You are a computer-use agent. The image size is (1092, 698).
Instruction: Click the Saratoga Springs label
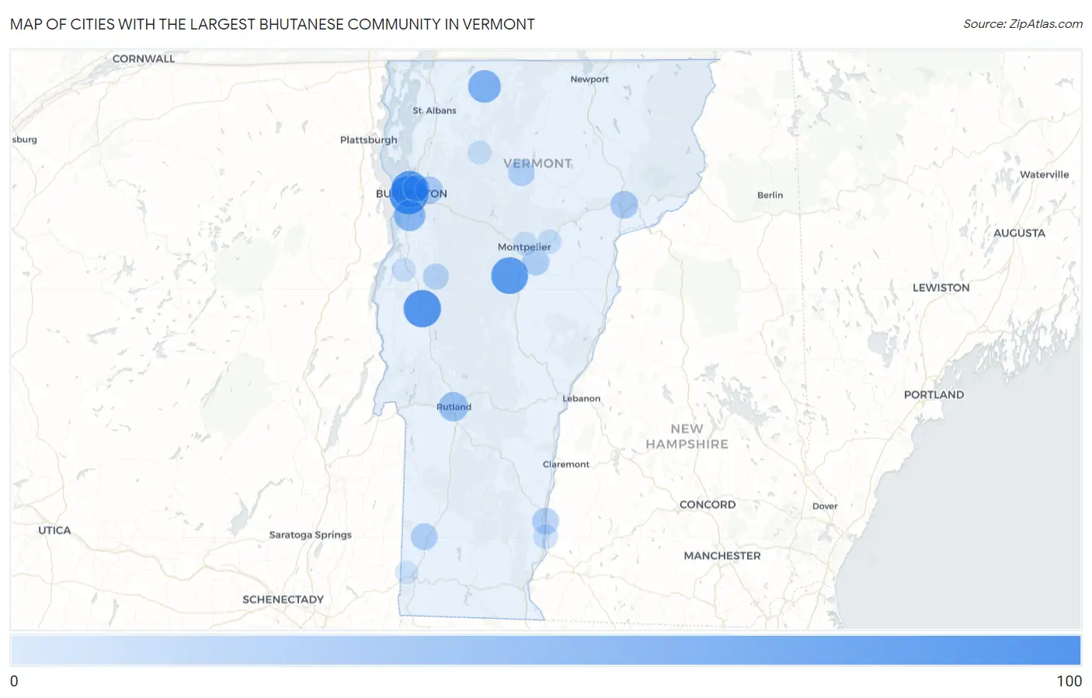pos(310,535)
